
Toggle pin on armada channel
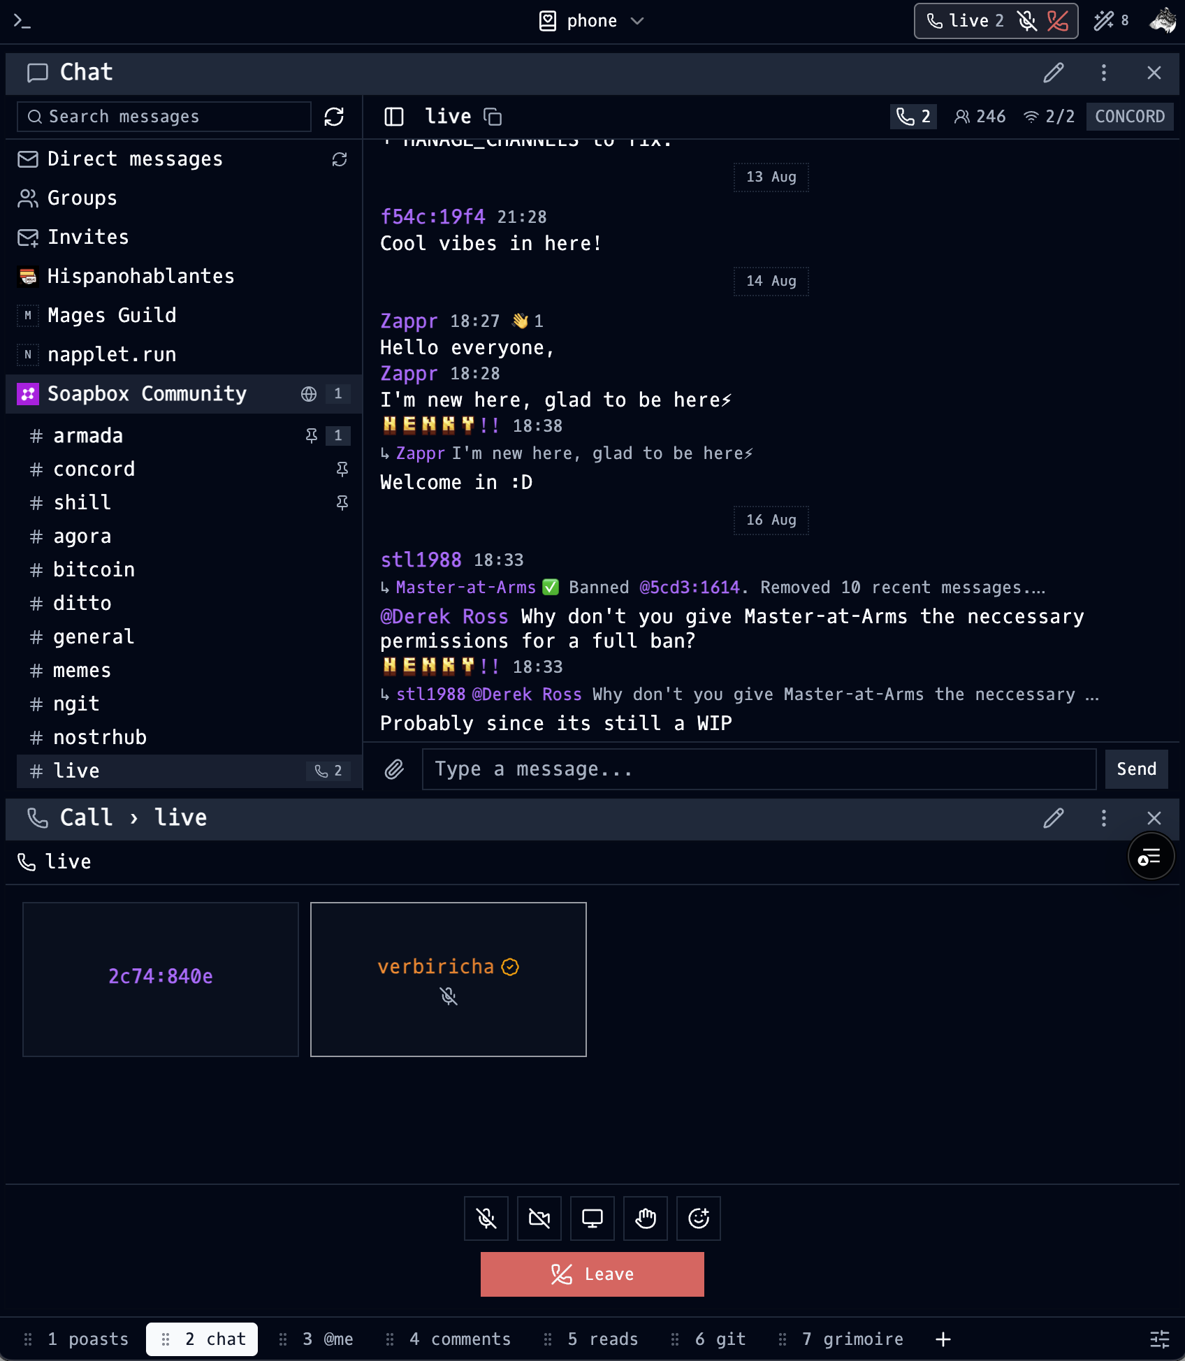(x=312, y=436)
